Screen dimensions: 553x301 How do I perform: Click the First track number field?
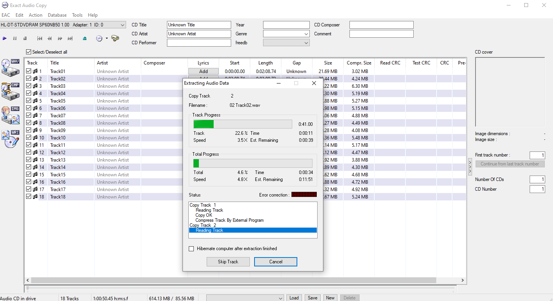tap(537, 155)
